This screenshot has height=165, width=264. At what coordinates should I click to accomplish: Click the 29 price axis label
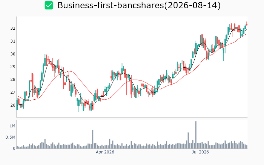[13, 67]
